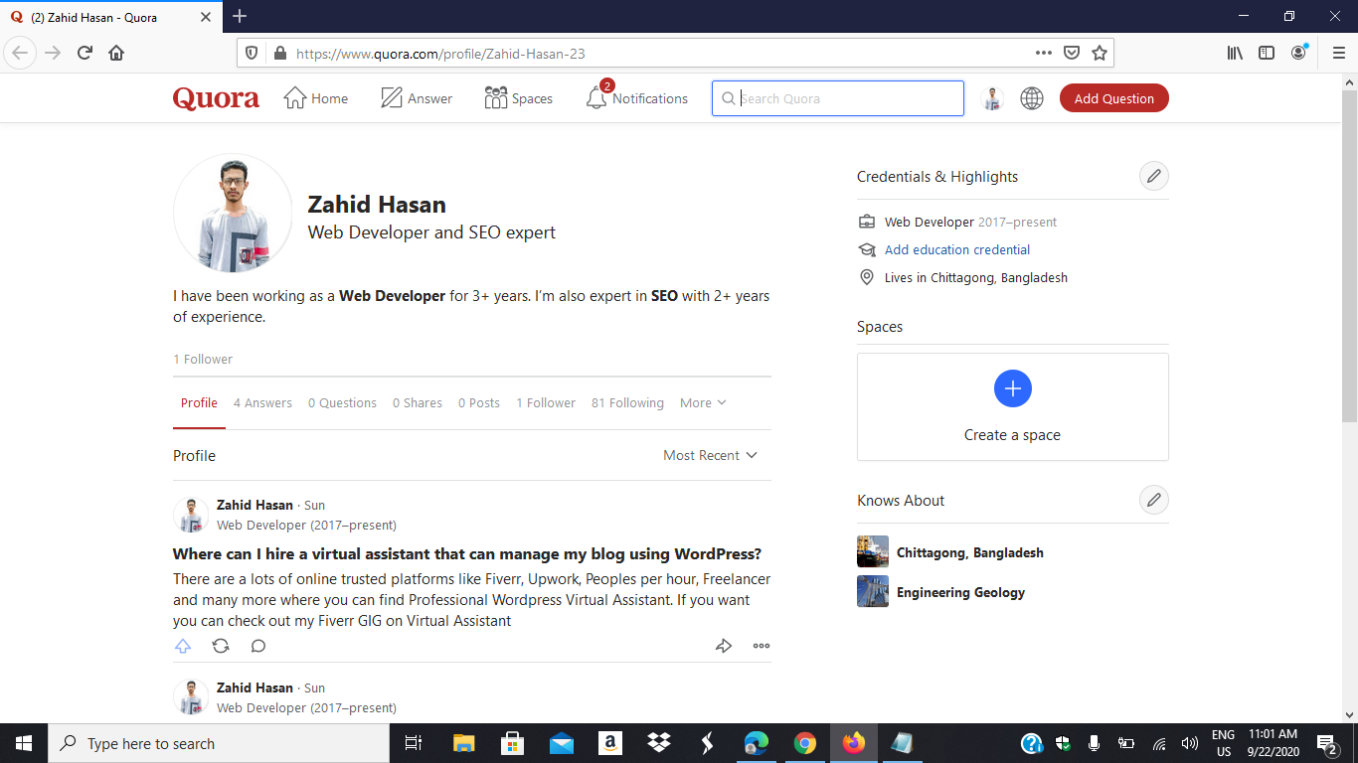The image size is (1358, 763).
Task: Click the Add education credential link
Action: 957,249
